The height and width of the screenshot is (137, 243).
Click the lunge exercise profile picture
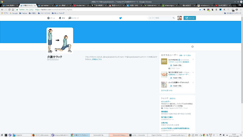pyautogui.click(x=60, y=41)
